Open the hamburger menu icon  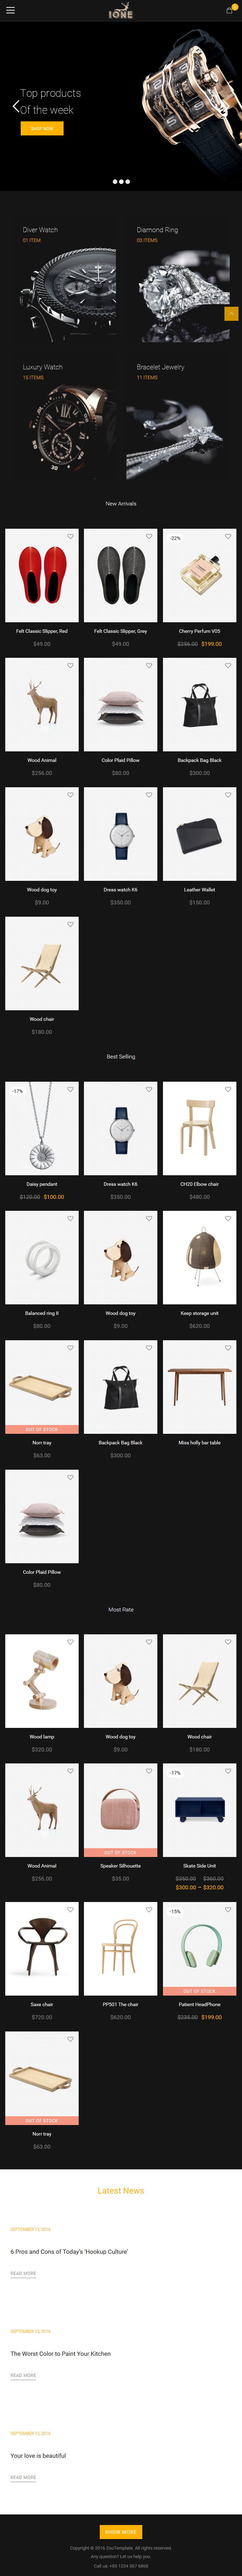click(x=10, y=10)
